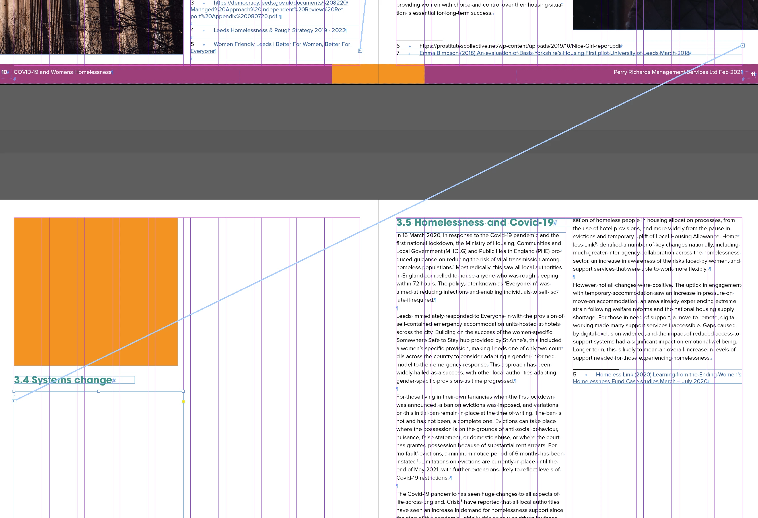The image size is (758, 518).
Task: Click the page number 10 in footer
Action: (x=4, y=72)
